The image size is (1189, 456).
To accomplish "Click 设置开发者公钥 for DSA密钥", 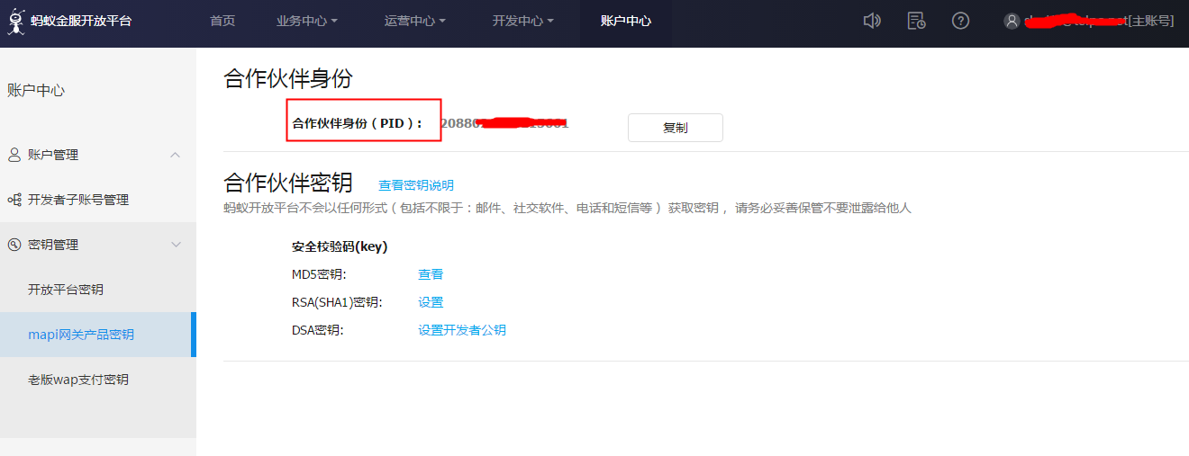I will 462,330.
